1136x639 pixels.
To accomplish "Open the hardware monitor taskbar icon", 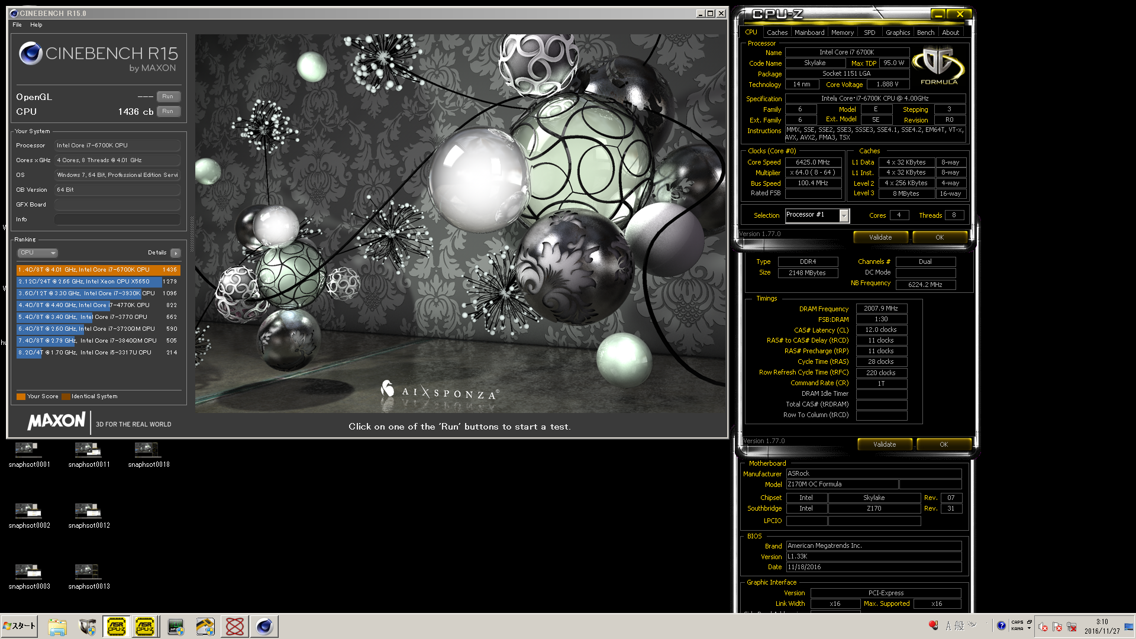I will click(176, 627).
